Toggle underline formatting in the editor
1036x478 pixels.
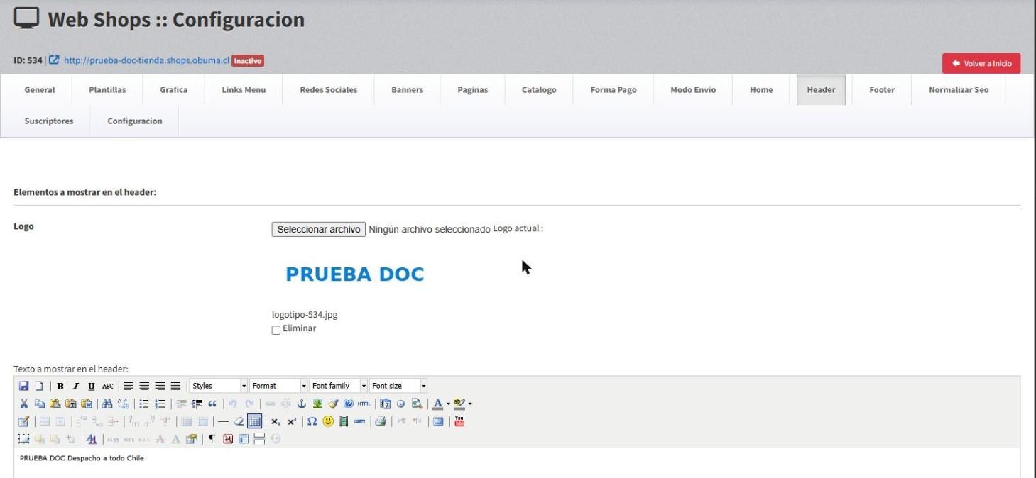(91, 386)
